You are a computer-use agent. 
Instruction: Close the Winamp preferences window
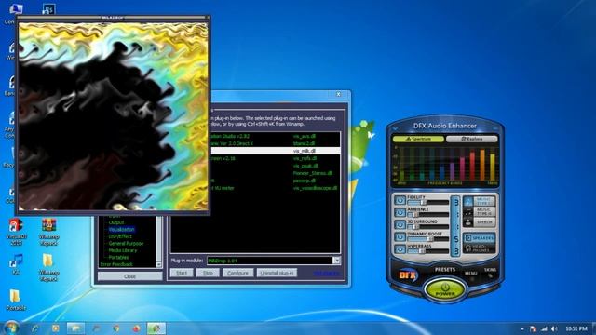(338, 94)
